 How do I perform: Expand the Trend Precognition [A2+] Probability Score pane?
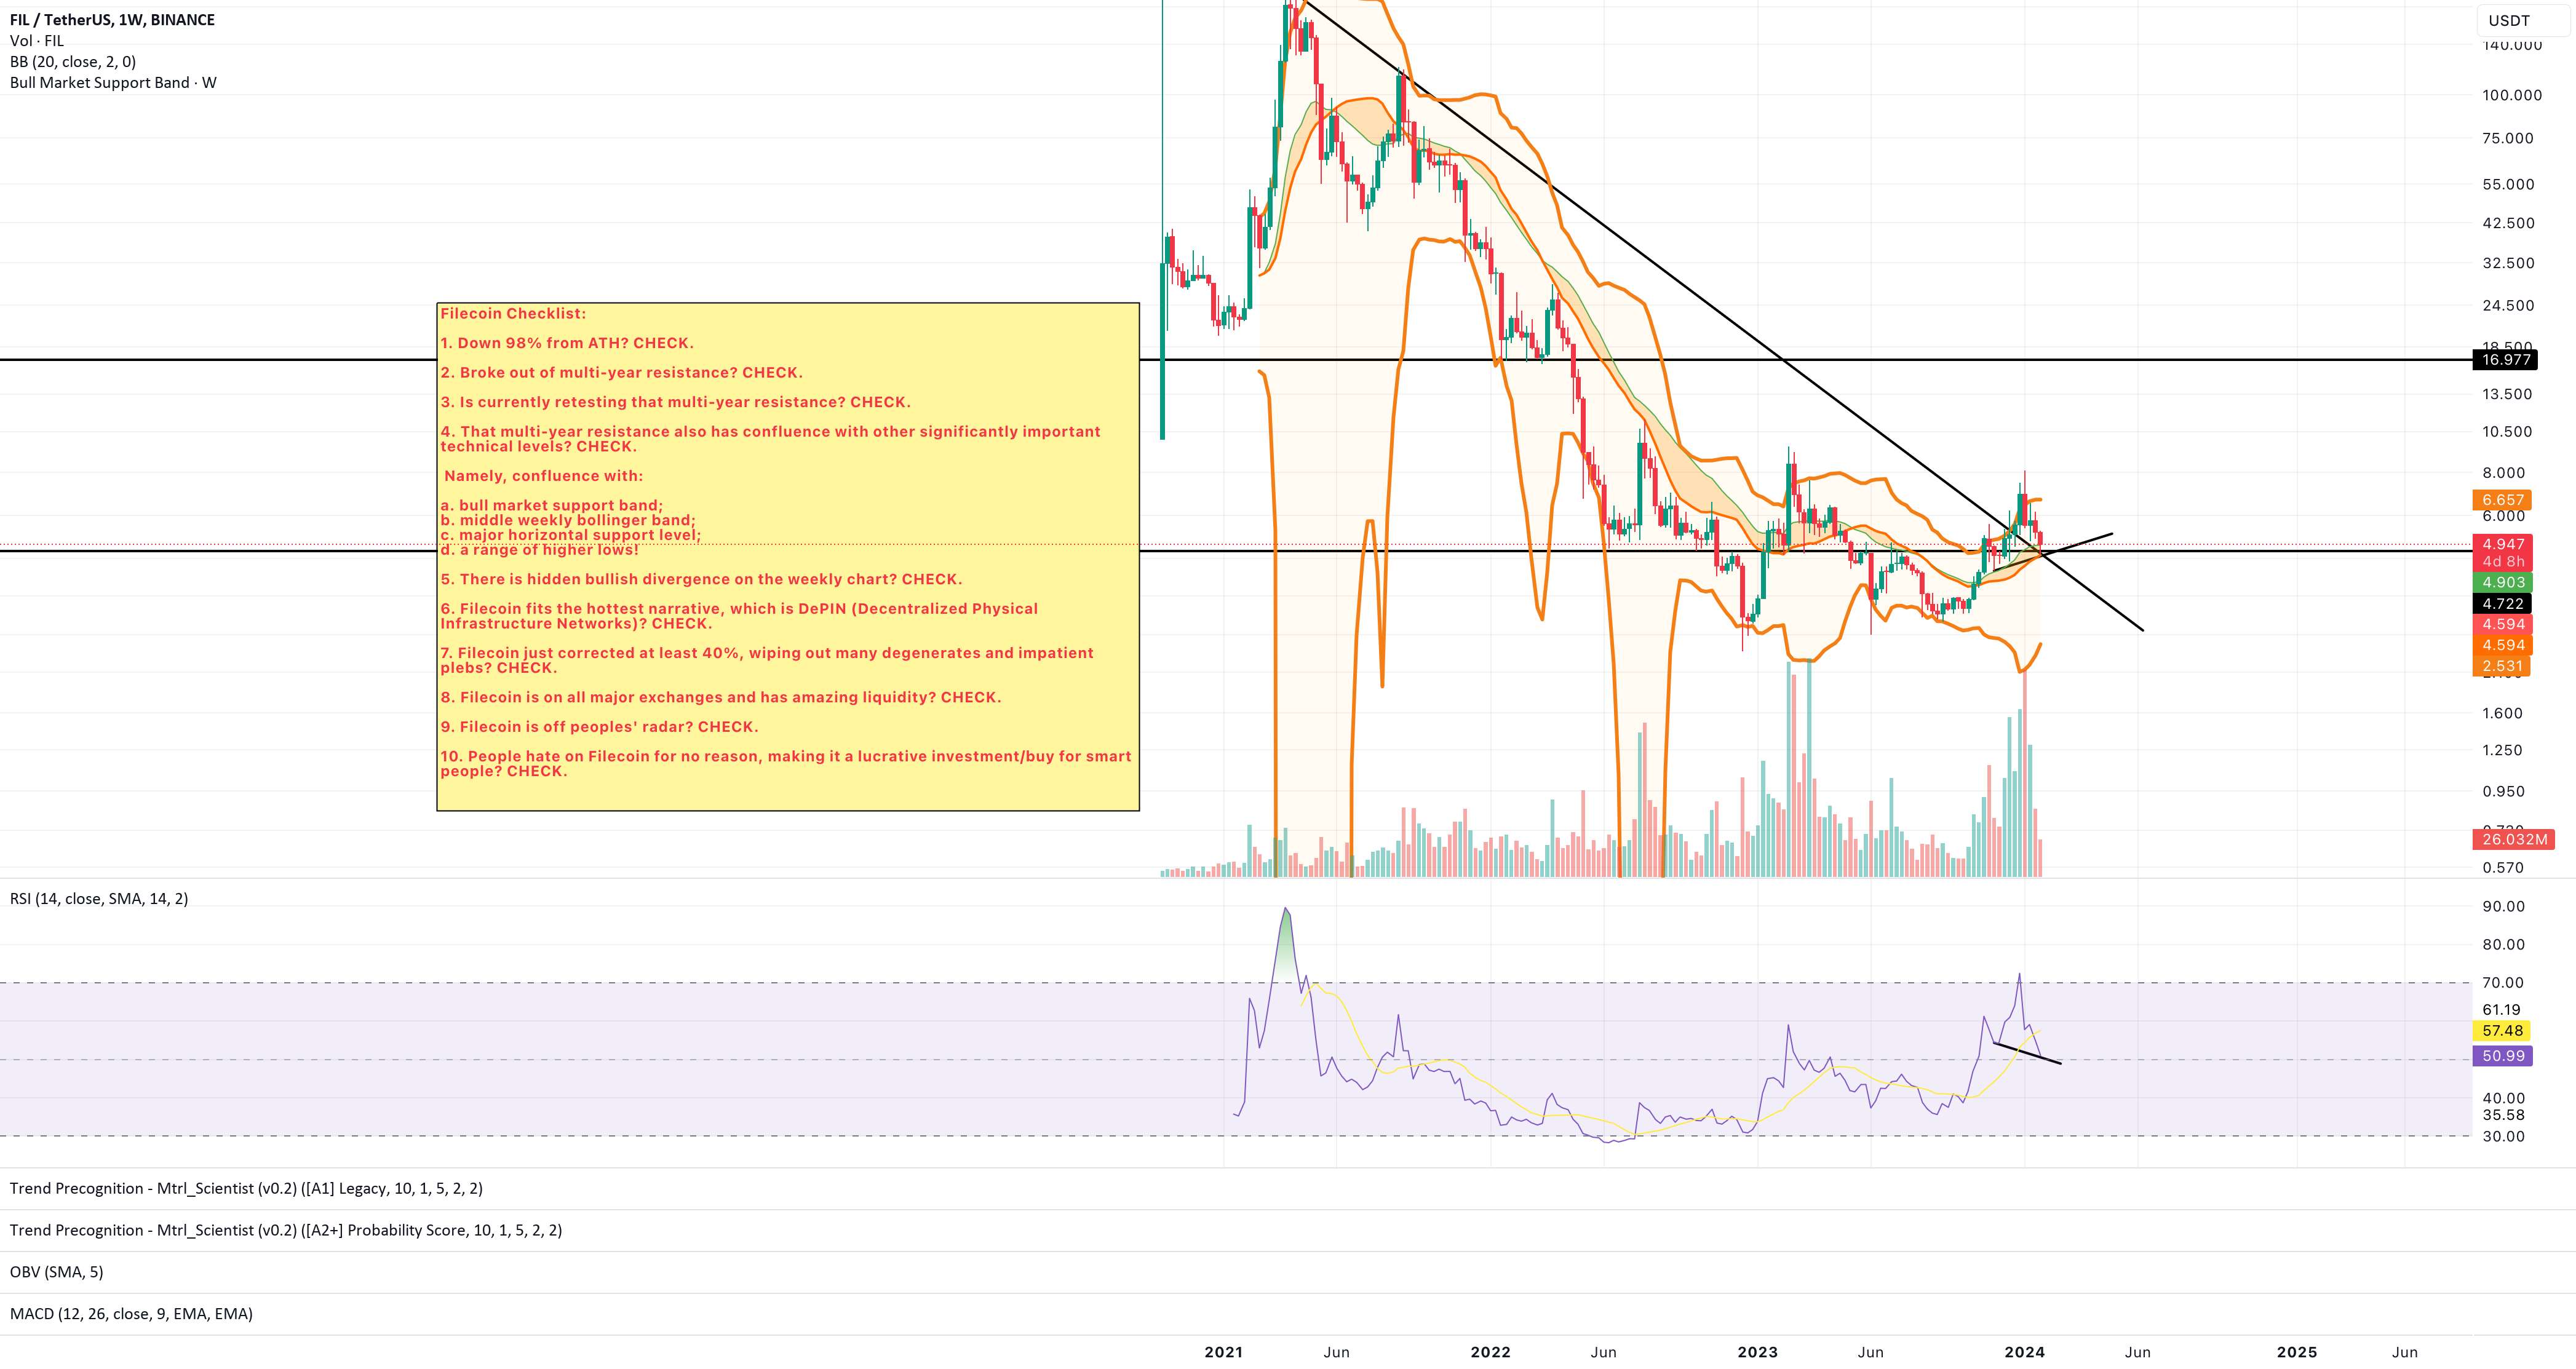pos(286,1231)
